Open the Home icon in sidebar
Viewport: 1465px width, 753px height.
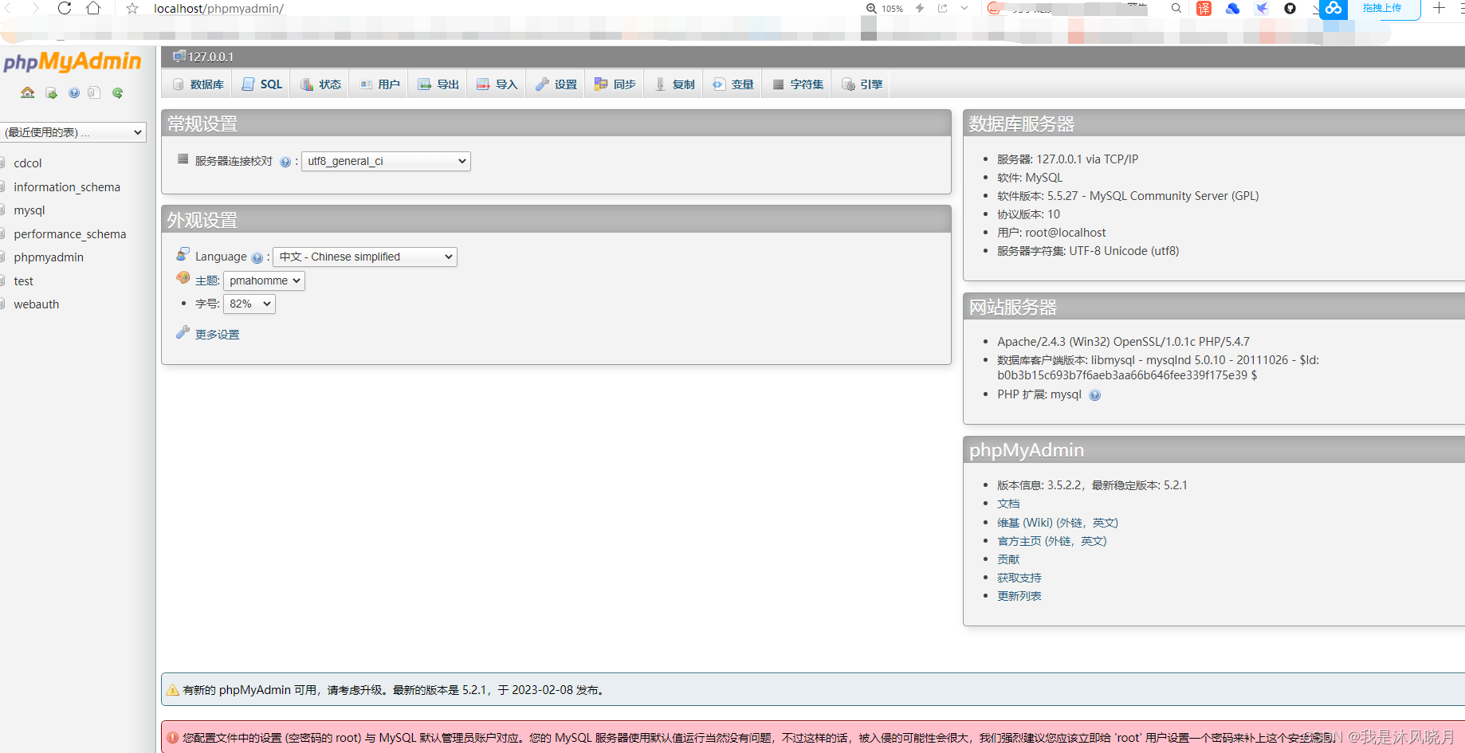tap(28, 92)
